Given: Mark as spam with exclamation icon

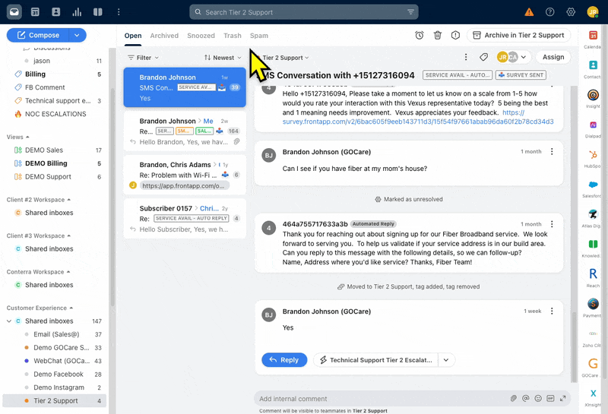Looking at the screenshot, I should point(455,35).
